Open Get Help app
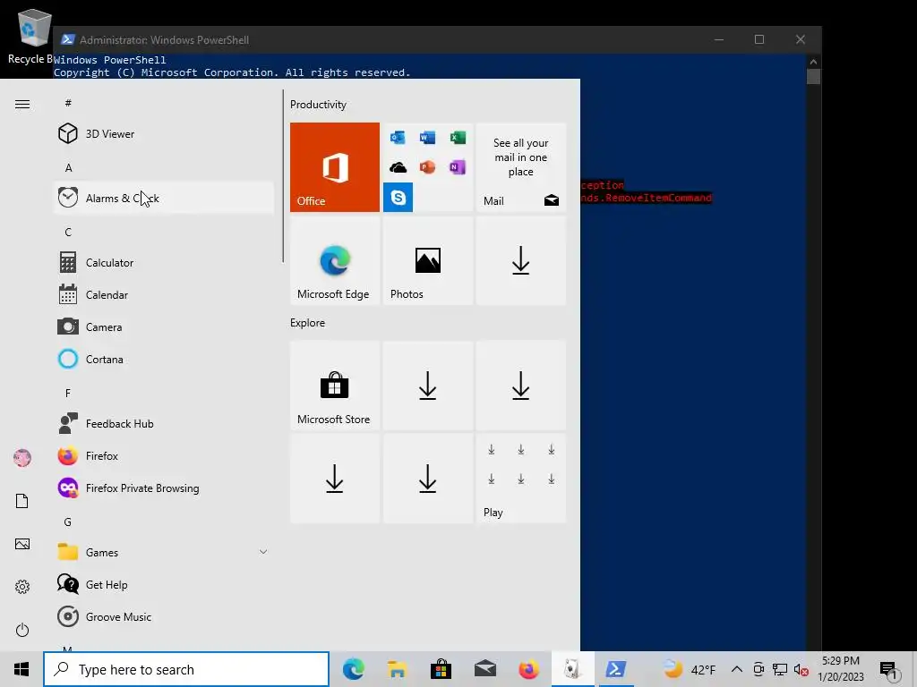The image size is (917, 687). pos(164,585)
